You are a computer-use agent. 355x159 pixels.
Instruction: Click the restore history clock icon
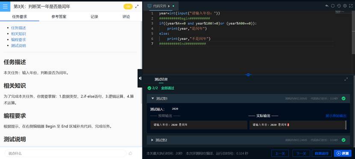click(339, 6)
